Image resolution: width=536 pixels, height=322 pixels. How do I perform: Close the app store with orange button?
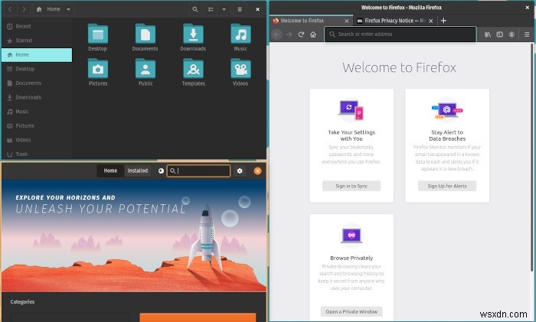pos(258,171)
